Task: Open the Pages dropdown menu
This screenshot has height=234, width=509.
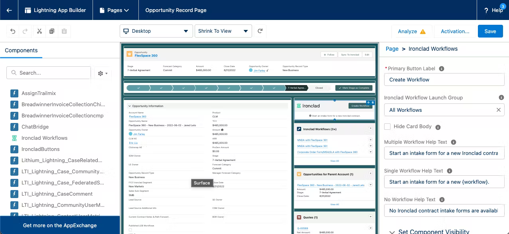Action: [x=116, y=10]
